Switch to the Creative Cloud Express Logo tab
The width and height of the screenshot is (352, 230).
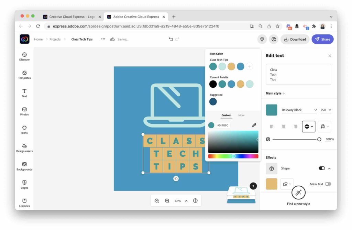71,17
